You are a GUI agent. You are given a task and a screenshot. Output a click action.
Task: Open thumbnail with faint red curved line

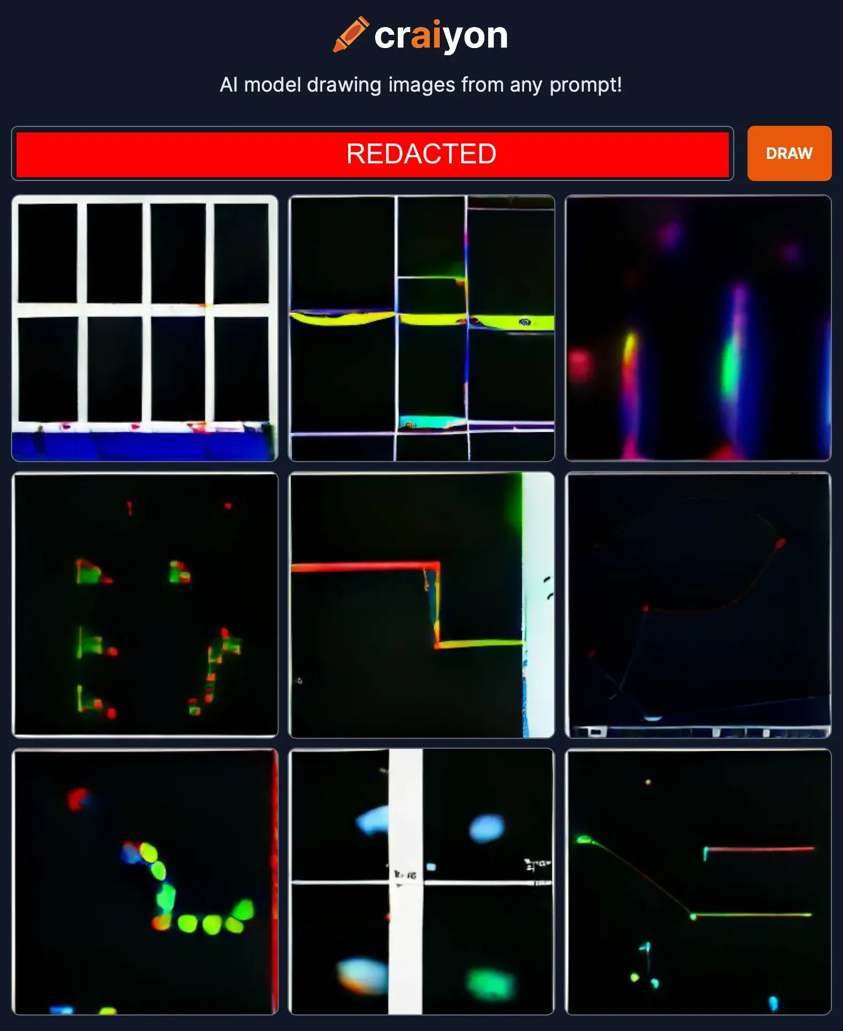[x=698, y=605]
